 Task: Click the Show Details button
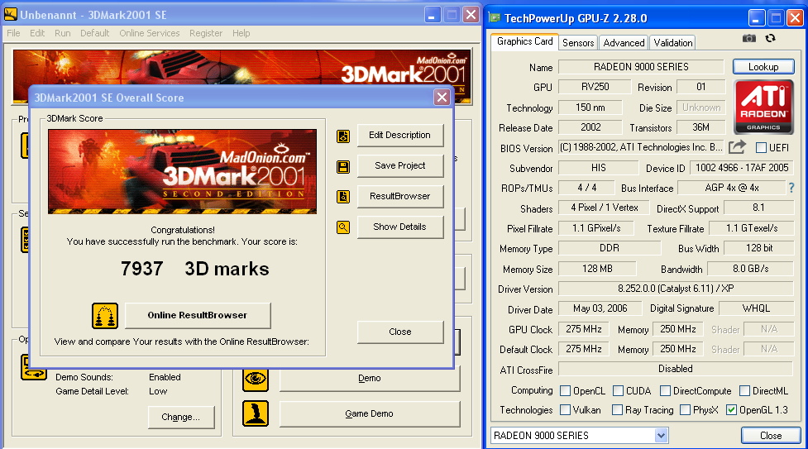(400, 227)
